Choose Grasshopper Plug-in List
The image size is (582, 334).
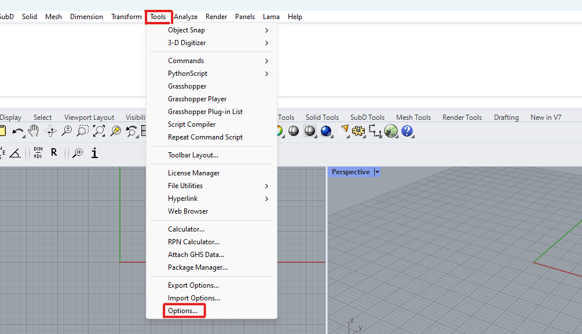(205, 112)
